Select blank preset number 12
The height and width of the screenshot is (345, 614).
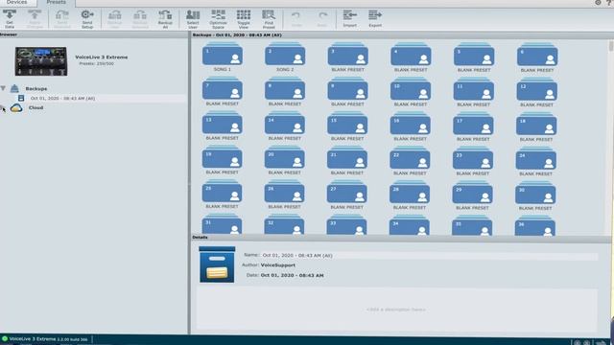537,92
